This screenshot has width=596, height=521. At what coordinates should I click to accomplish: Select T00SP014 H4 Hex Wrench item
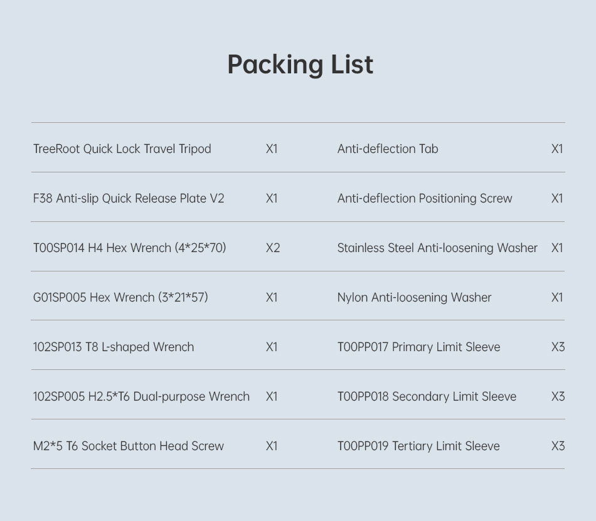coord(129,248)
